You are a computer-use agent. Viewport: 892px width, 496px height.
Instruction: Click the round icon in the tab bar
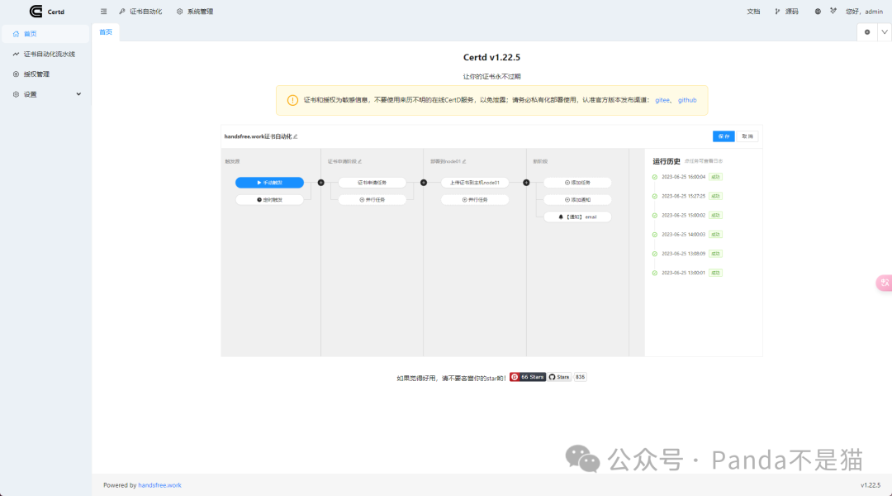click(x=867, y=32)
